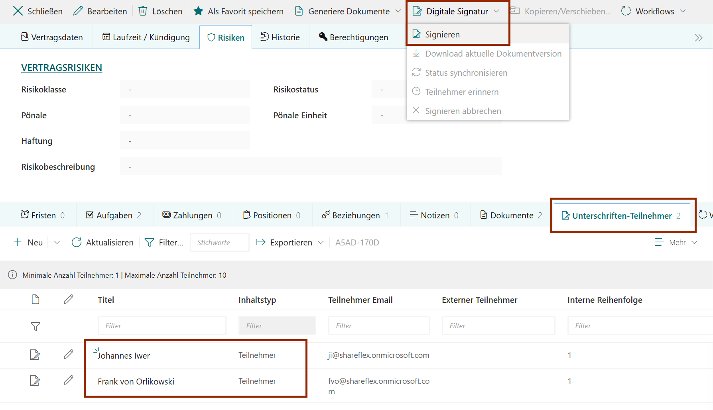This screenshot has height=410, width=713.
Task: Save as favorite using star icon
Action: 198,11
